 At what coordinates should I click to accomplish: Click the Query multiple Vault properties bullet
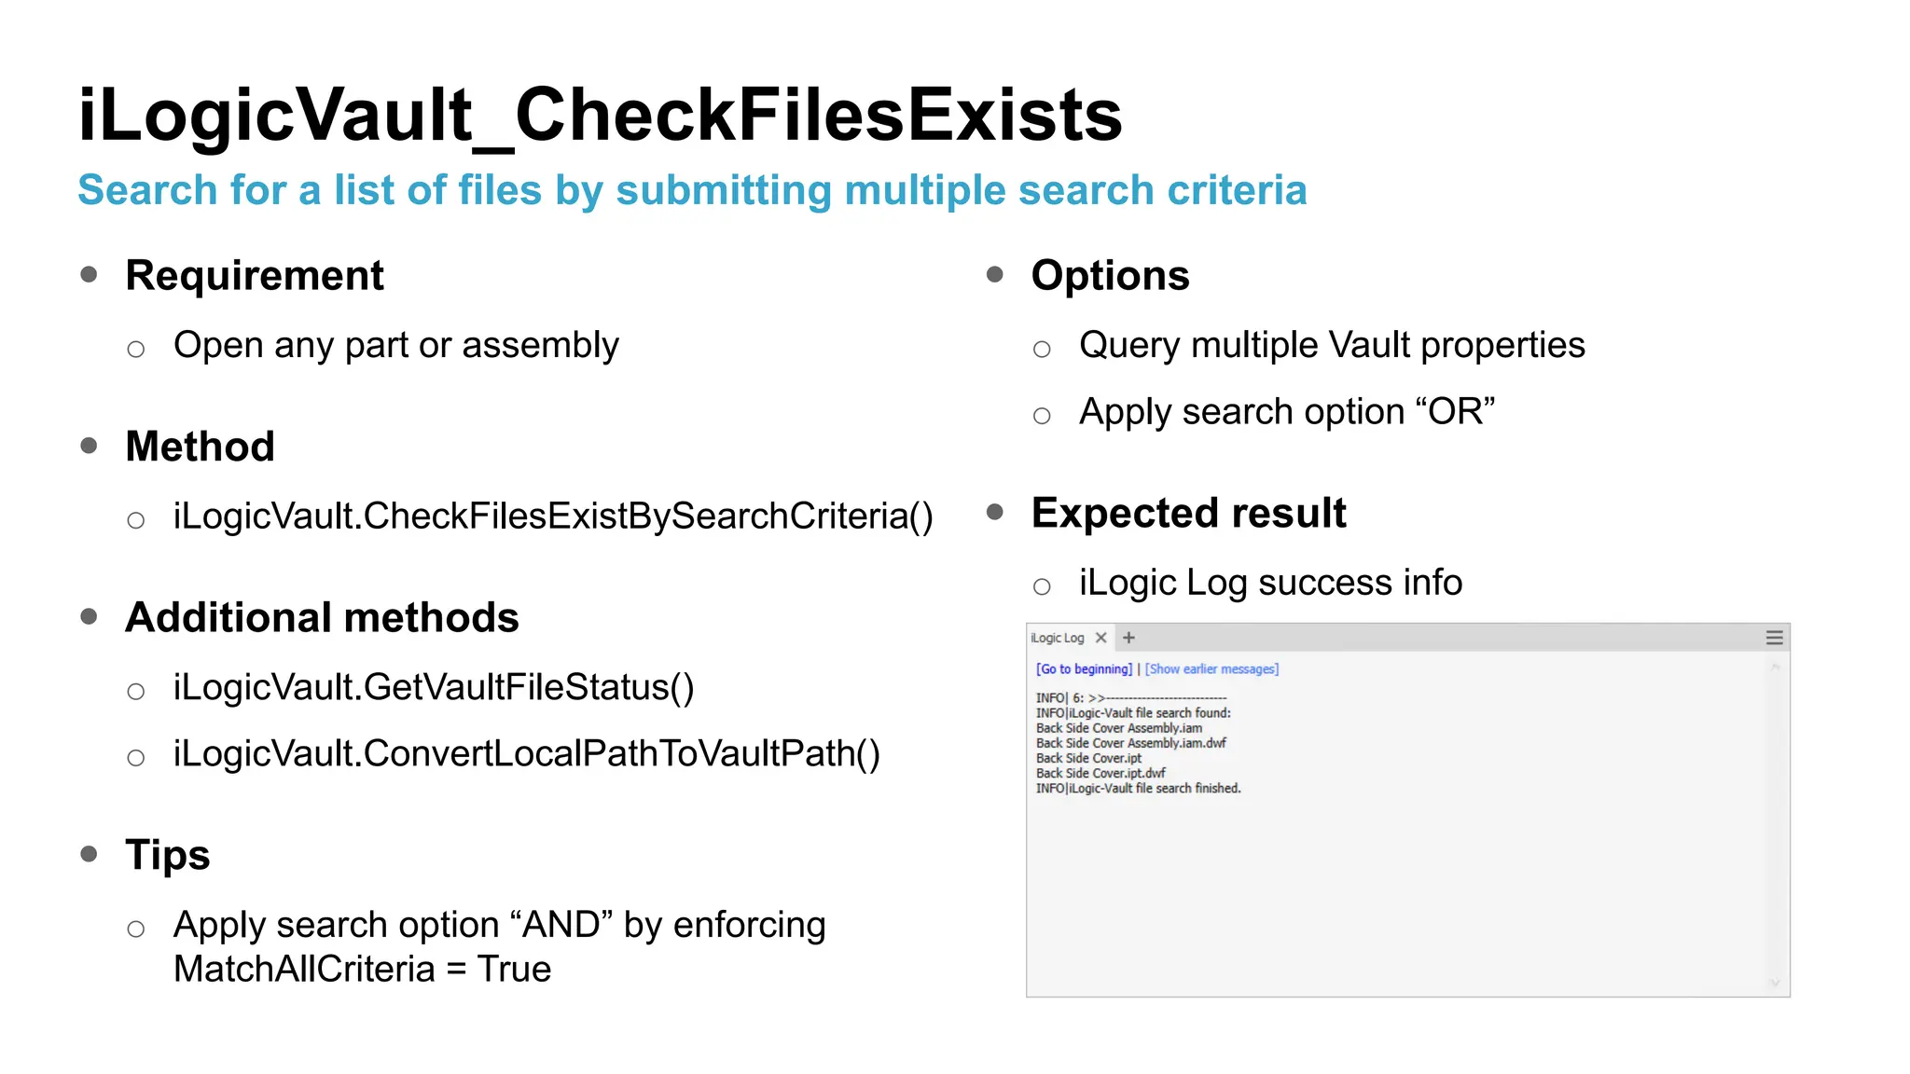pyautogui.click(x=1331, y=346)
